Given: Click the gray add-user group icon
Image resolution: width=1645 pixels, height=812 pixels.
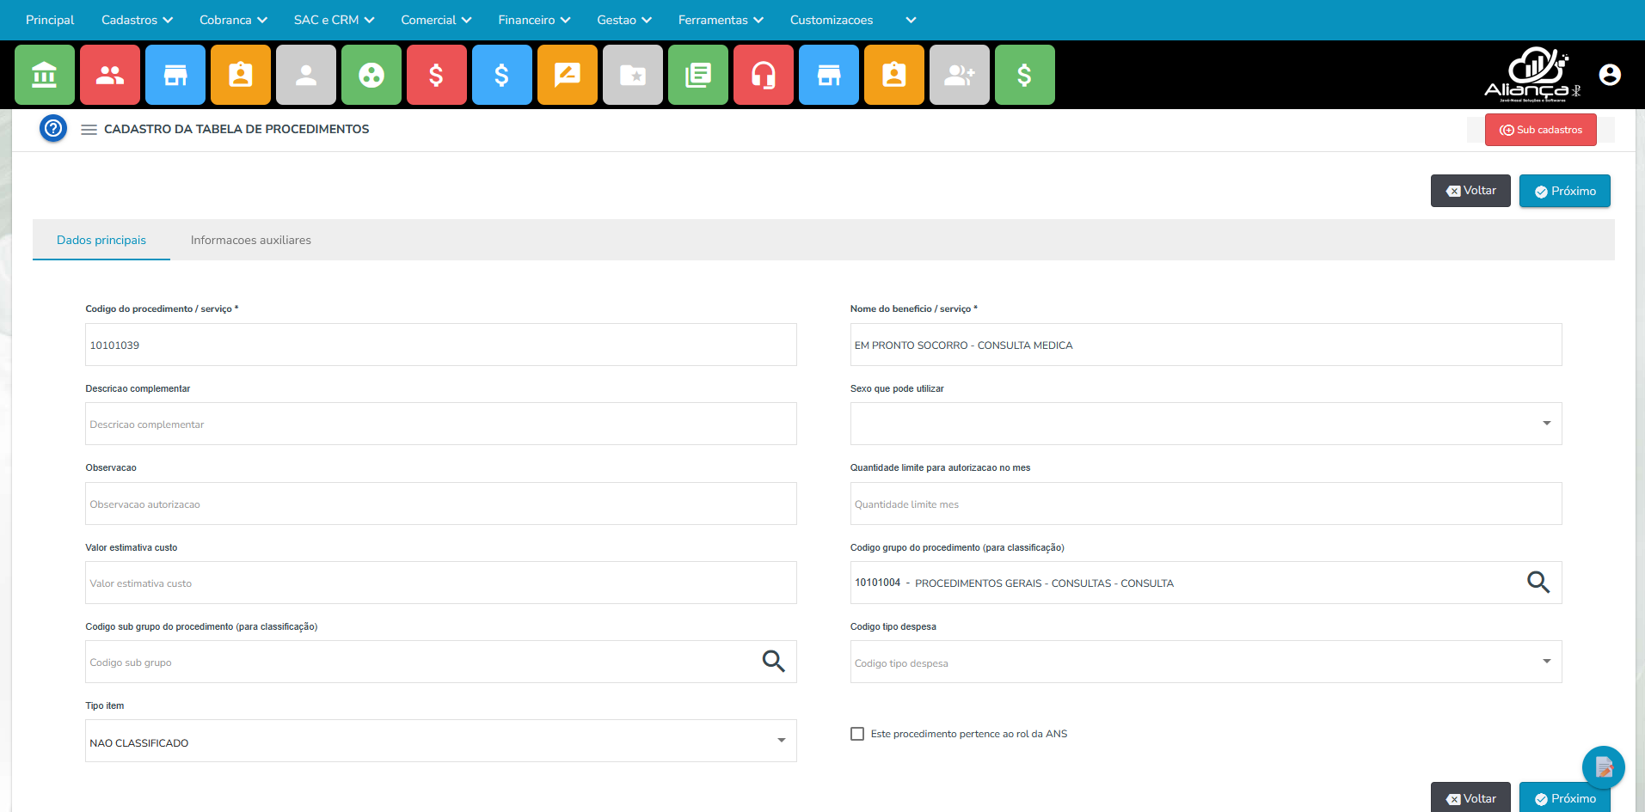Looking at the screenshot, I should pos(960,76).
